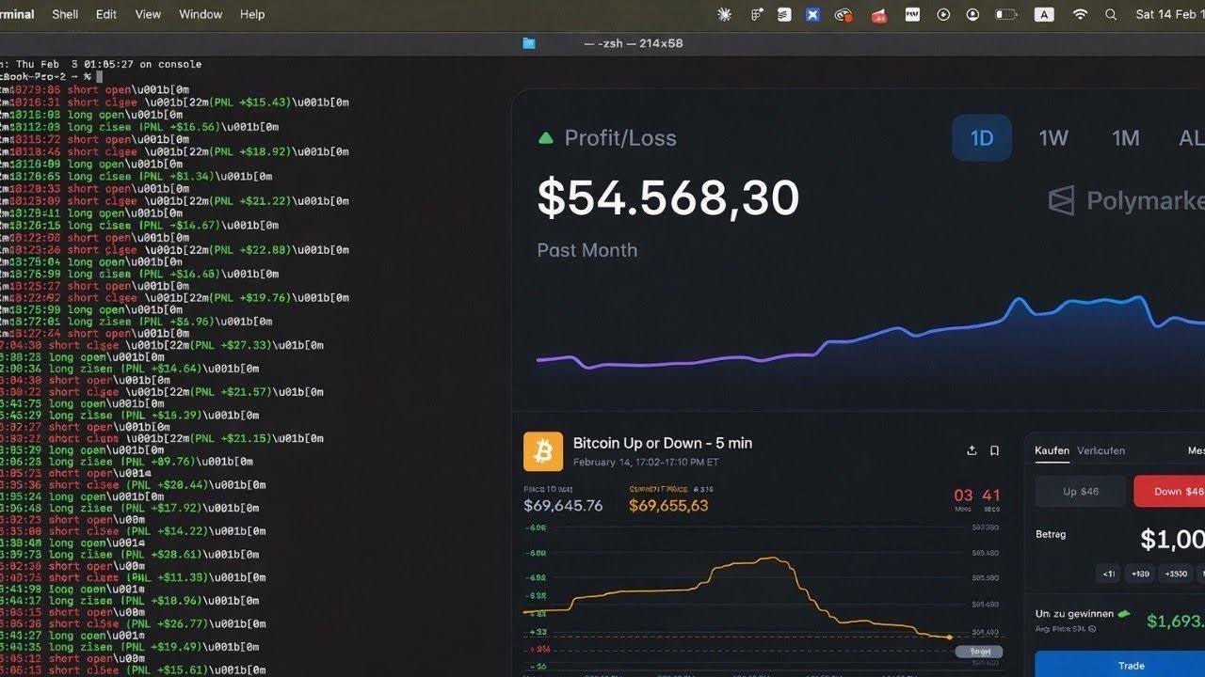Viewport: 1205px width, 677px height.
Task: Open the Edit menu
Action: click(106, 14)
